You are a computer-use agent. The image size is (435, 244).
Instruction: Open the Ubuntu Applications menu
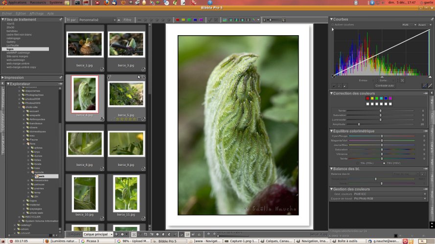(x=17, y=2)
